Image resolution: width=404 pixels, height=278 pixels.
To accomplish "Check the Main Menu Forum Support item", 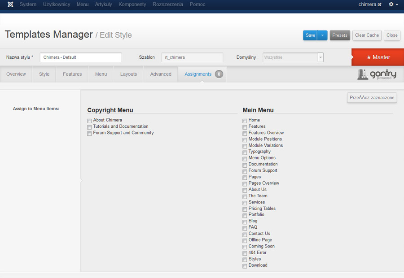I will (x=245, y=171).
